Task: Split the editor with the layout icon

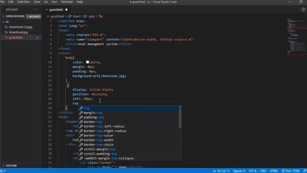Action: (303, 10)
